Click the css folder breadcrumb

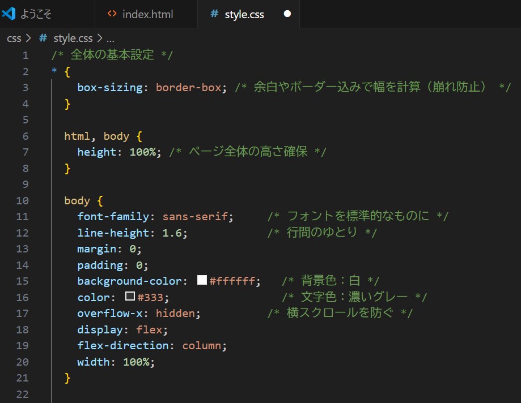14,38
